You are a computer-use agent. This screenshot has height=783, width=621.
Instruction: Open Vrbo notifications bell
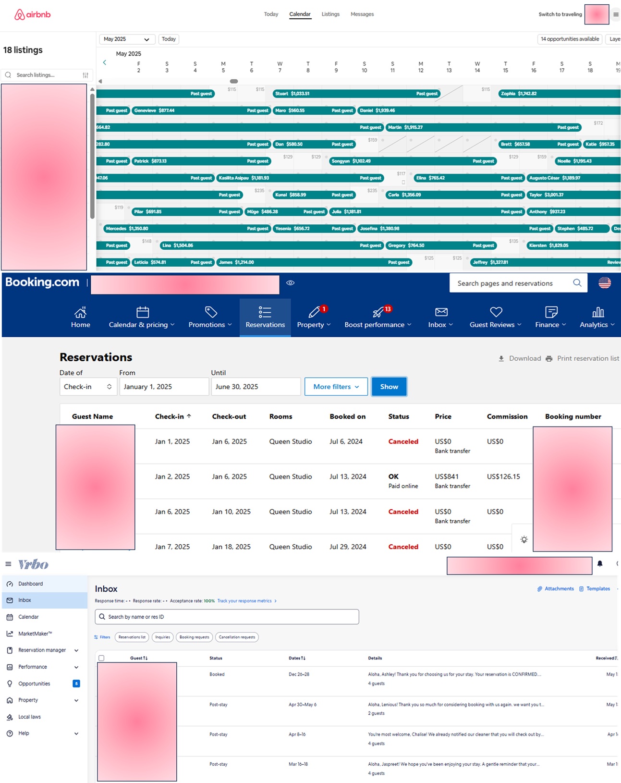[x=600, y=563]
